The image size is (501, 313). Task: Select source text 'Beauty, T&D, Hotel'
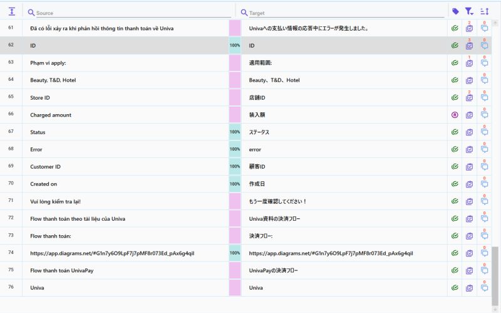tap(53, 80)
